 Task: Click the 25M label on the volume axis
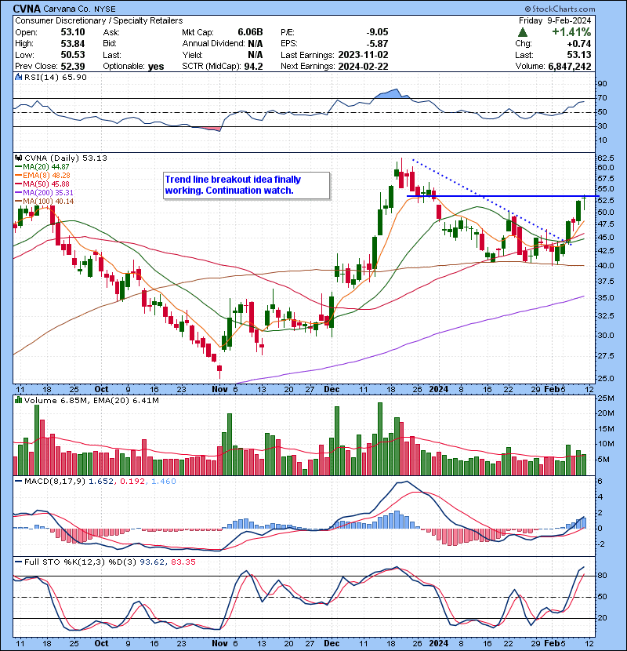pos(606,398)
